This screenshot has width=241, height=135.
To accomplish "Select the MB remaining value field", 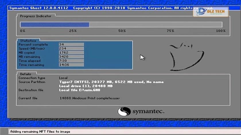I will [x=71, y=57].
